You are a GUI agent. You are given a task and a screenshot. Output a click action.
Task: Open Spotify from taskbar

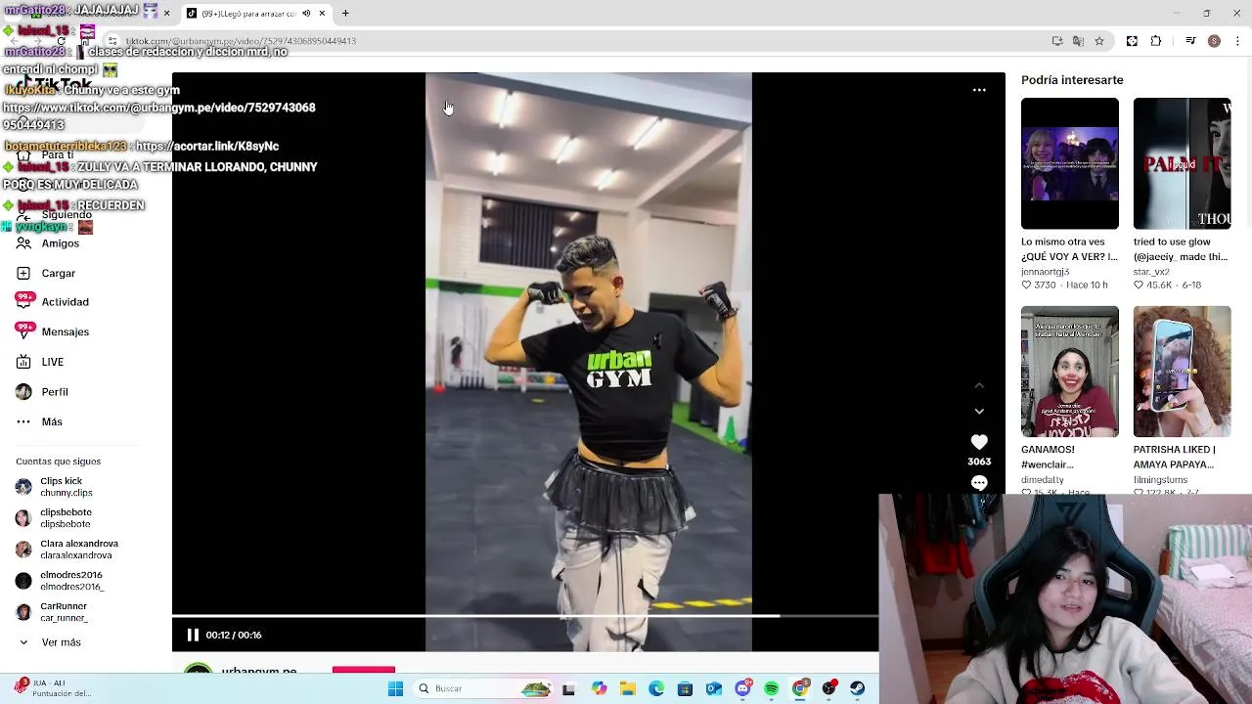772,689
